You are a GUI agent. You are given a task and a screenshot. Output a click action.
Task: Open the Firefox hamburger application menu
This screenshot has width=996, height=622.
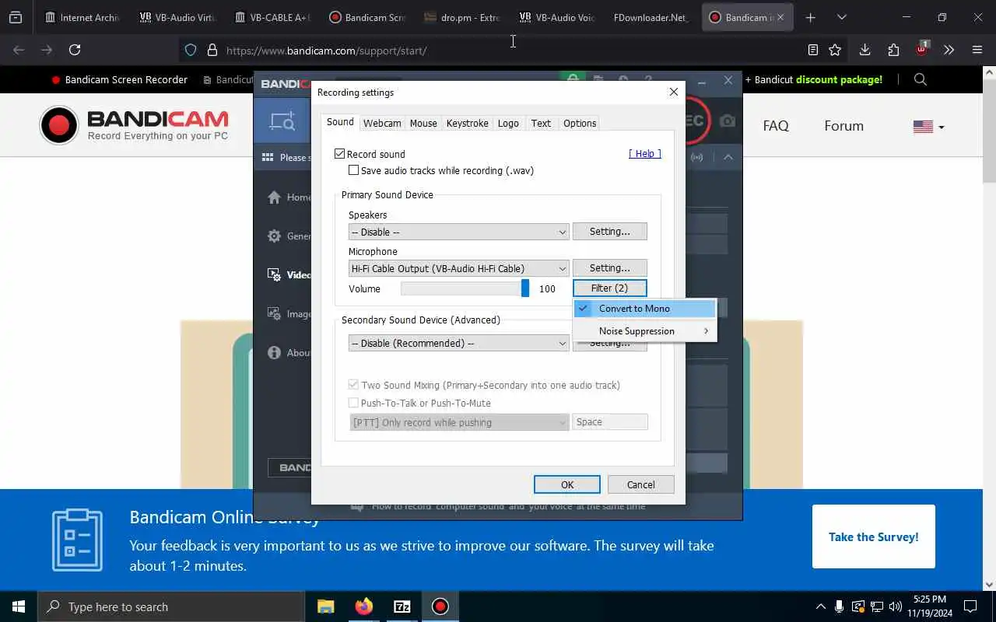(977, 50)
